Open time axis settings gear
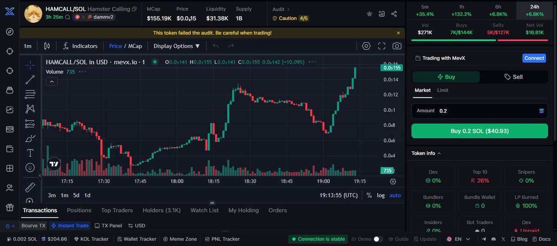Screen dimensions: 557x246 pyautogui.click(x=393, y=181)
